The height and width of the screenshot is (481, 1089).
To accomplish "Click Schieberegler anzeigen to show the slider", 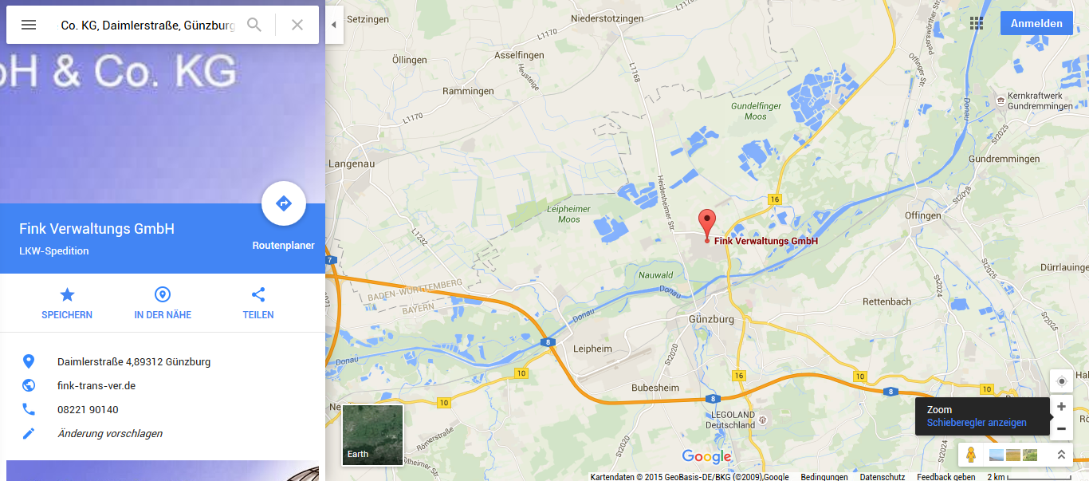I will pyautogui.click(x=977, y=423).
